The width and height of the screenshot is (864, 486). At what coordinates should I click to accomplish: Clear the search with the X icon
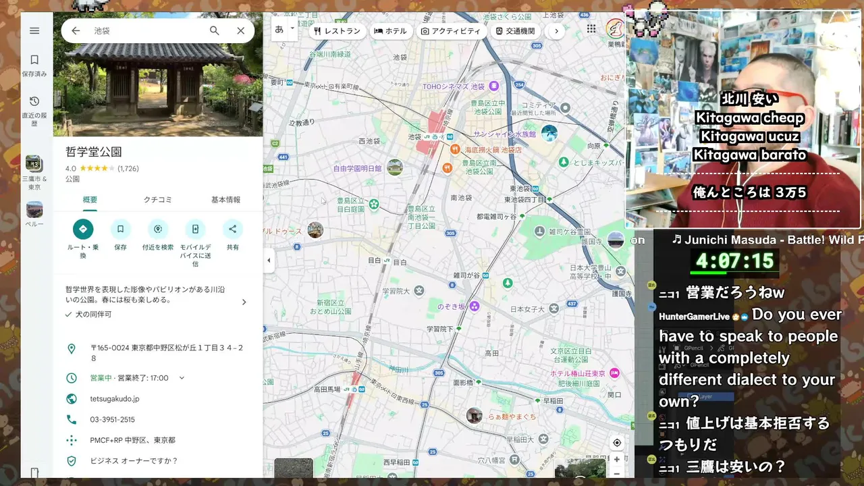point(241,30)
